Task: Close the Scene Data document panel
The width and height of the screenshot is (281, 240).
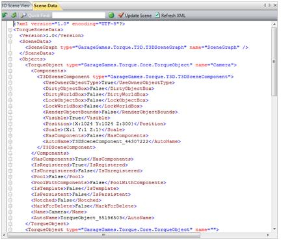Action: click(274, 5)
